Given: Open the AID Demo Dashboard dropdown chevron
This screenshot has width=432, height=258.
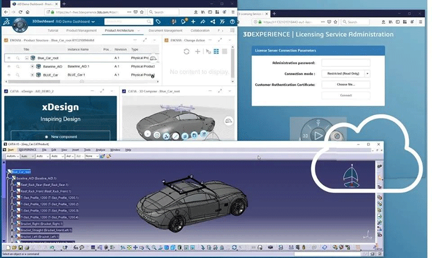Looking at the screenshot, I should click(93, 22).
